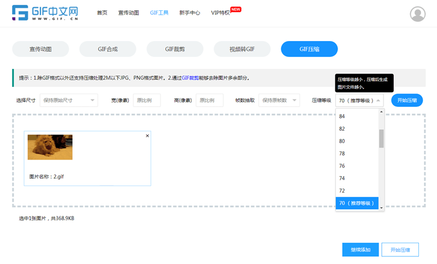Go to the 视频转GIF tab

coord(242,49)
